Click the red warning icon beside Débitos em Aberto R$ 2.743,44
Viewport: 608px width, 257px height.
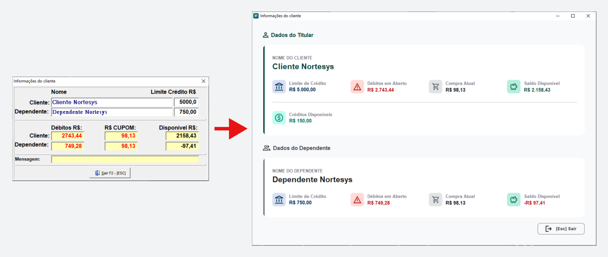[x=357, y=87]
